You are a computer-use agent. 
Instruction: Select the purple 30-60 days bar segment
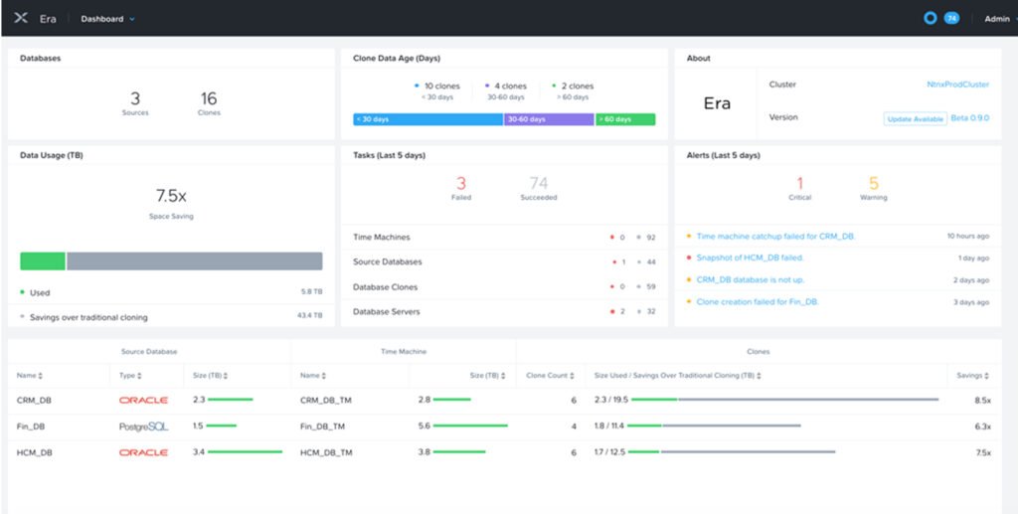pos(549,119)
